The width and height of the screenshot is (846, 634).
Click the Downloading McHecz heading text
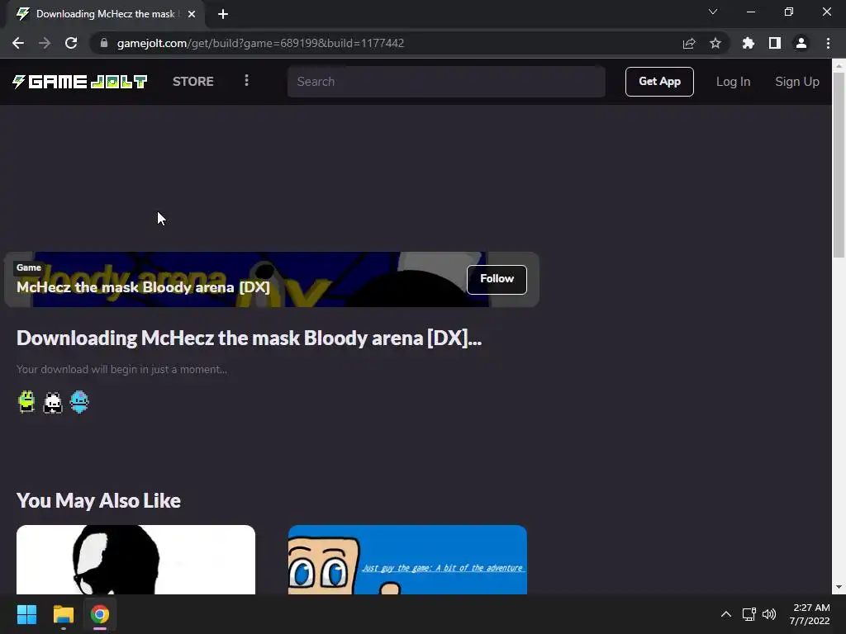(x=249, y=338)
